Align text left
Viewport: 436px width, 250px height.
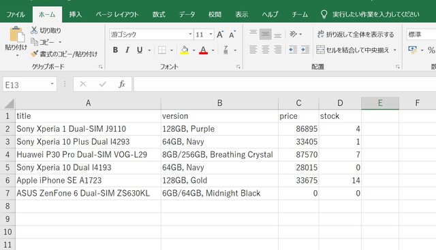point(253,50)
